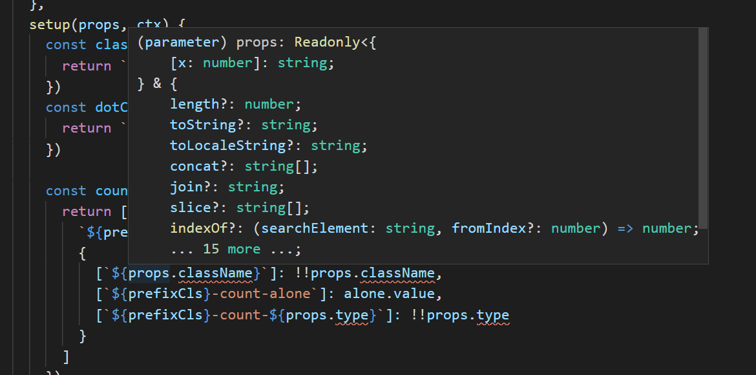Click second underlined 'className' after '!!props.'
Screen dimensions: 756x375
coord(397,273)
